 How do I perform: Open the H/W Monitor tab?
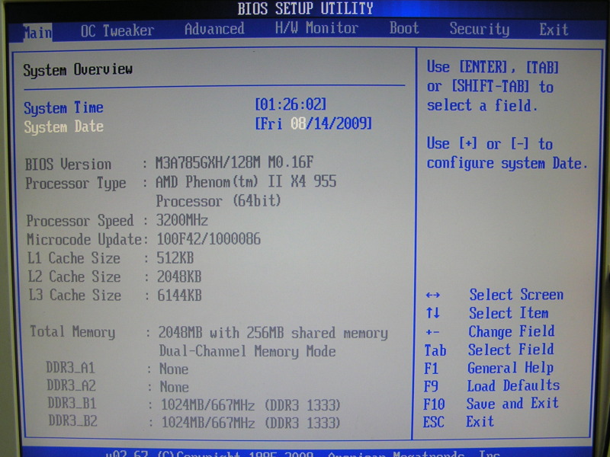(x=316, y=28)
